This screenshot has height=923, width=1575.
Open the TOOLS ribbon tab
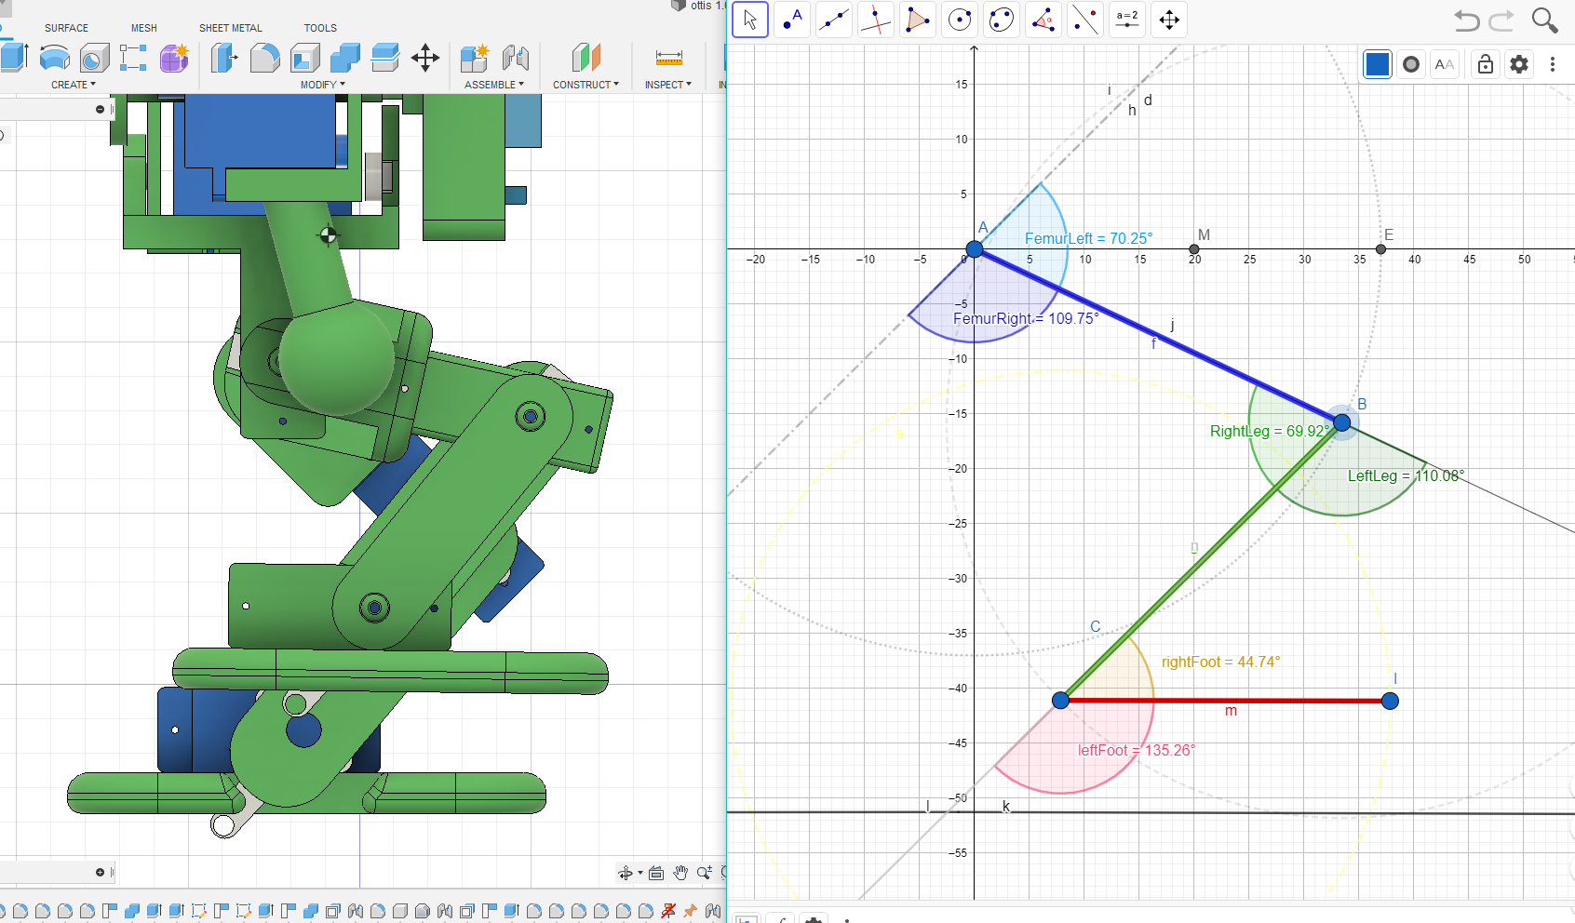pyautogui.click(x=320, y=28)
